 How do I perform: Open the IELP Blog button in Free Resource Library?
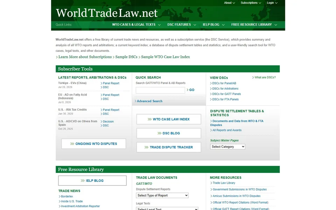(92, 181)
